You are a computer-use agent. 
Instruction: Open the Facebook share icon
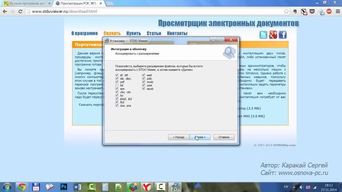[283, 35]
